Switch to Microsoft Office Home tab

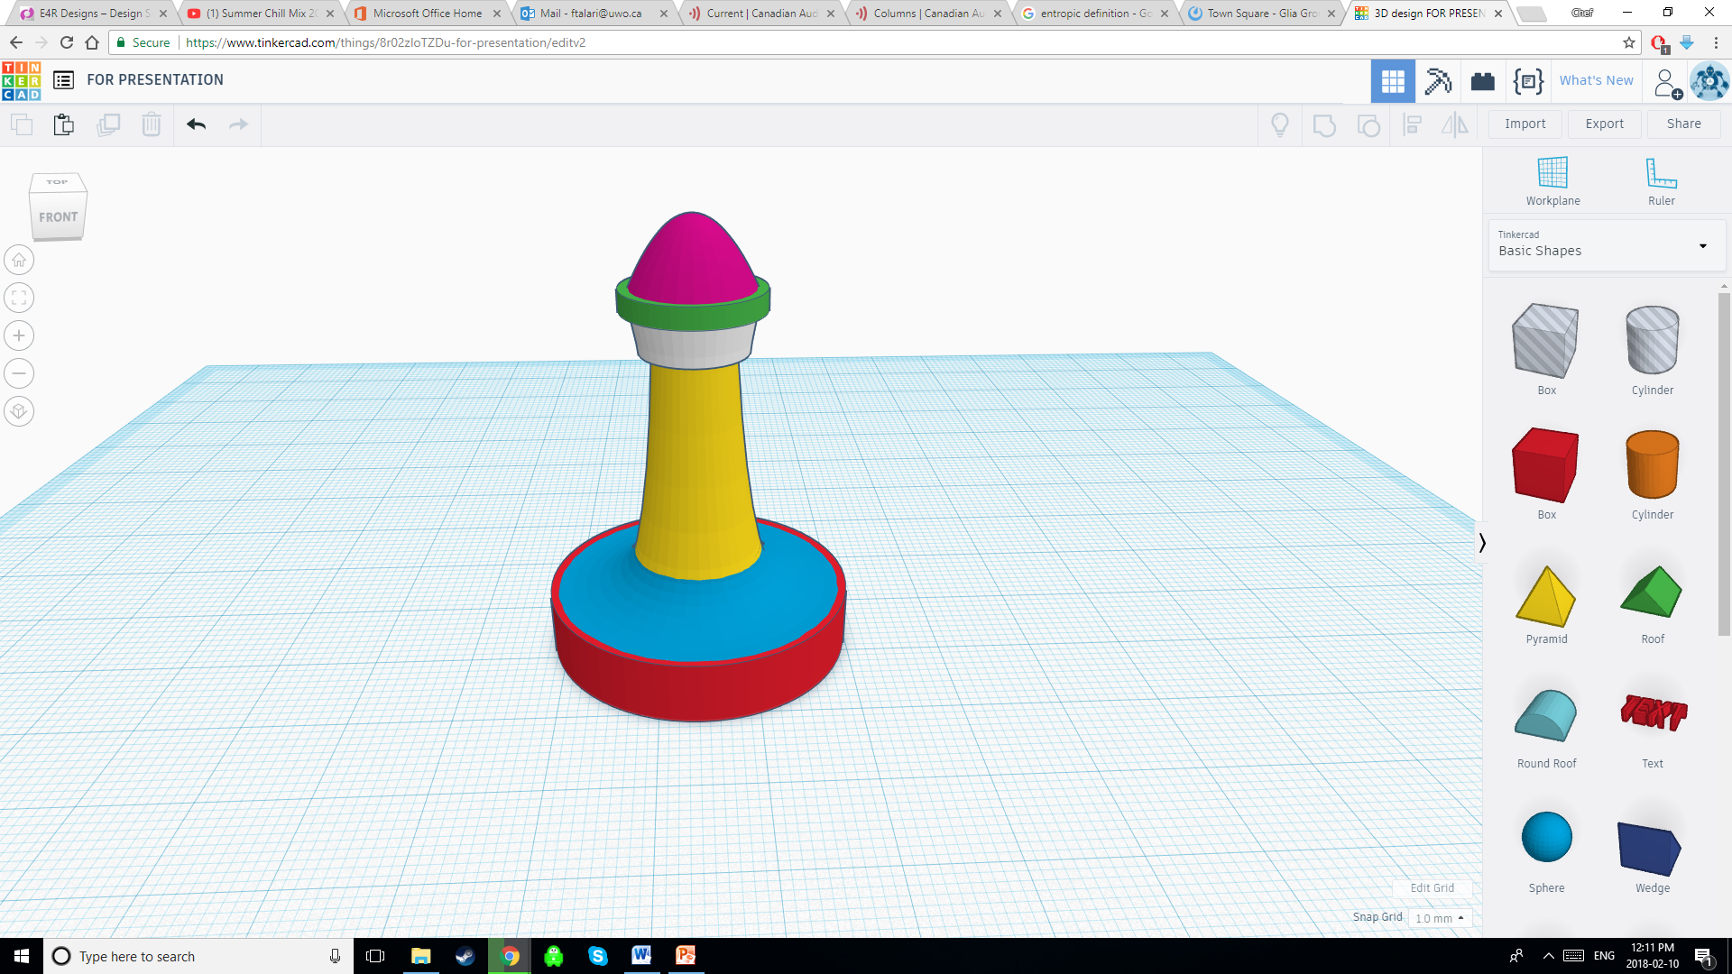point(428,14)
